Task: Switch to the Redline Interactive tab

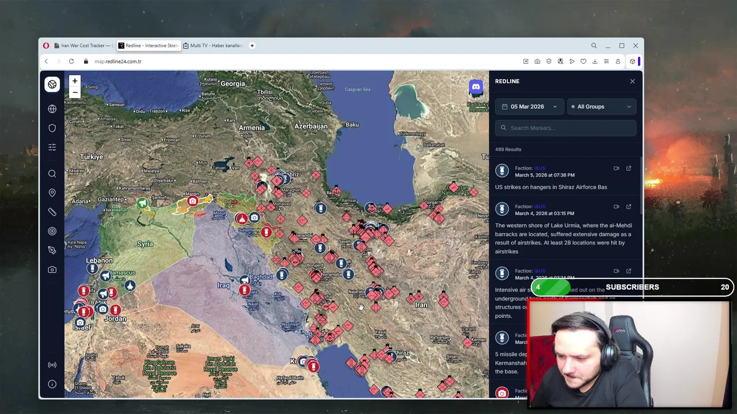Action: 148,45
